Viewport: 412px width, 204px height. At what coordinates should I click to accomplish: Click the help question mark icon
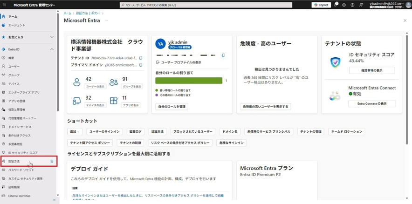click(352, 5)
